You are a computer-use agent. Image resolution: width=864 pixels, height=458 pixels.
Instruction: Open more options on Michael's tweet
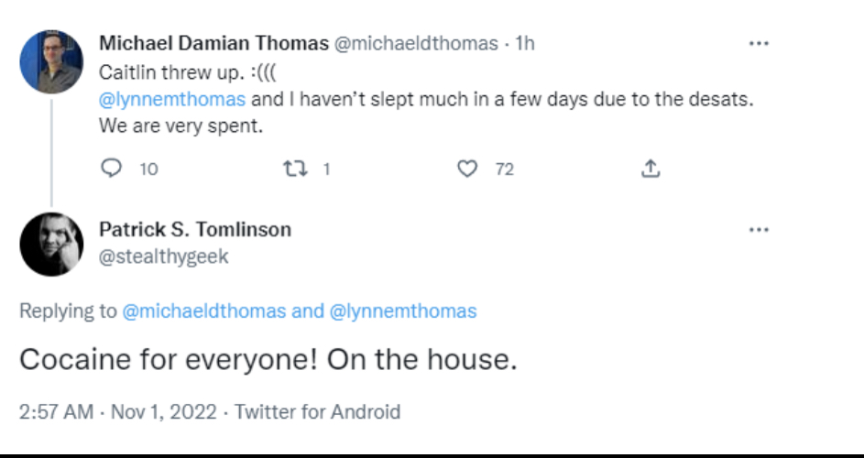759,44
